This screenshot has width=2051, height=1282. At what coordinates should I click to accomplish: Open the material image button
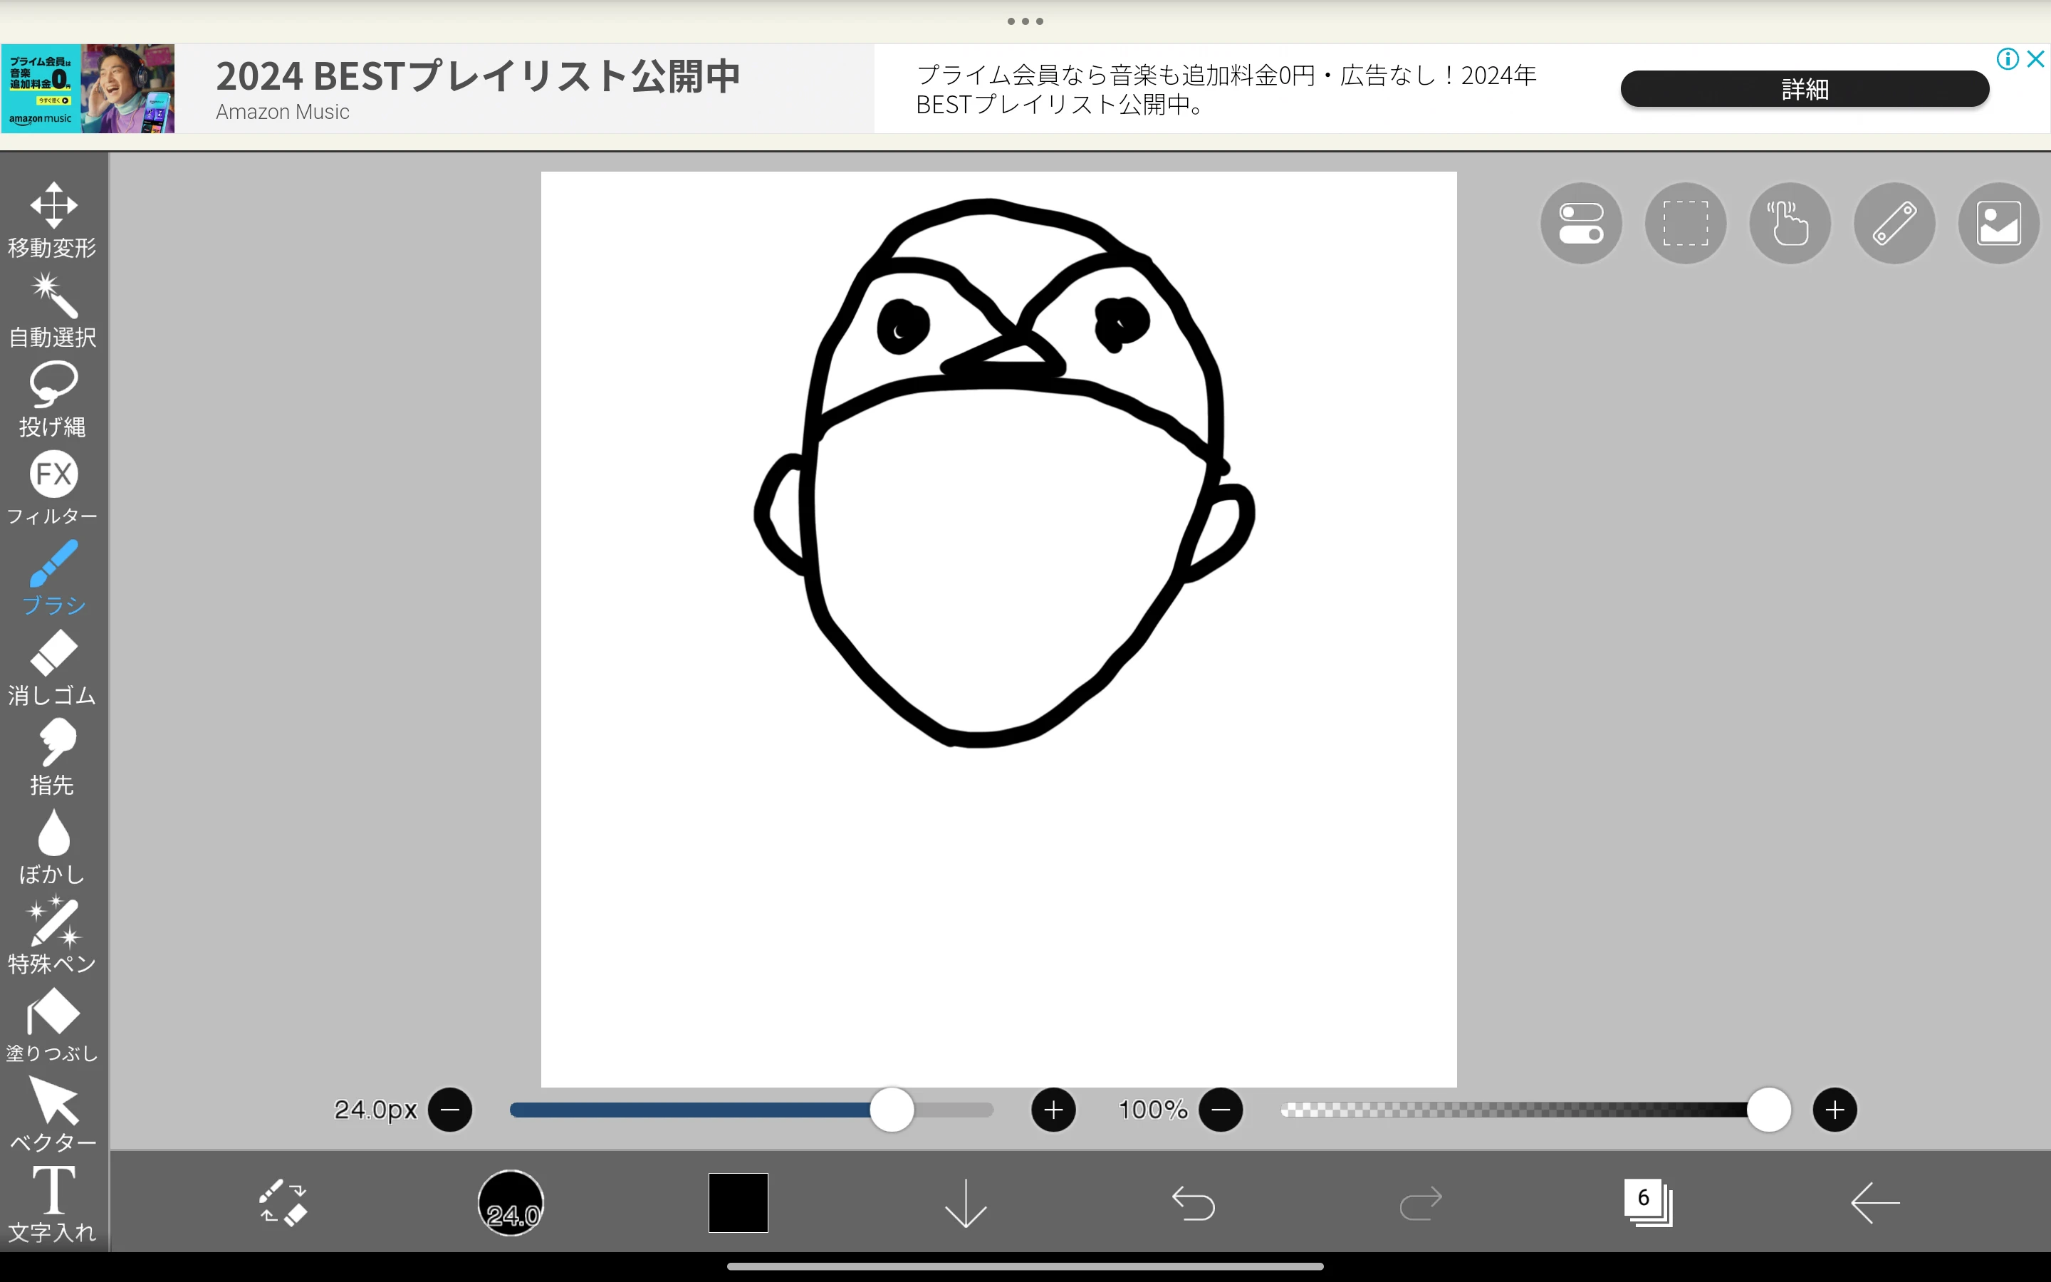1998,223
